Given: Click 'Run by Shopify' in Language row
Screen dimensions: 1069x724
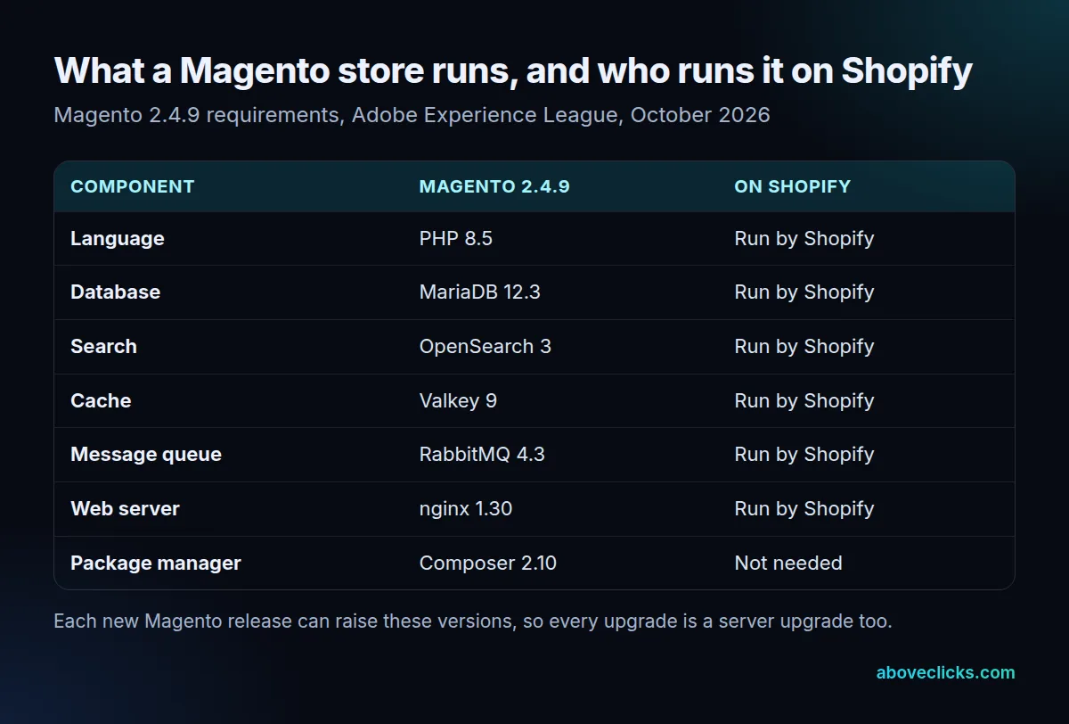Looking at the screenshot, I should click(x=804, y=239).
